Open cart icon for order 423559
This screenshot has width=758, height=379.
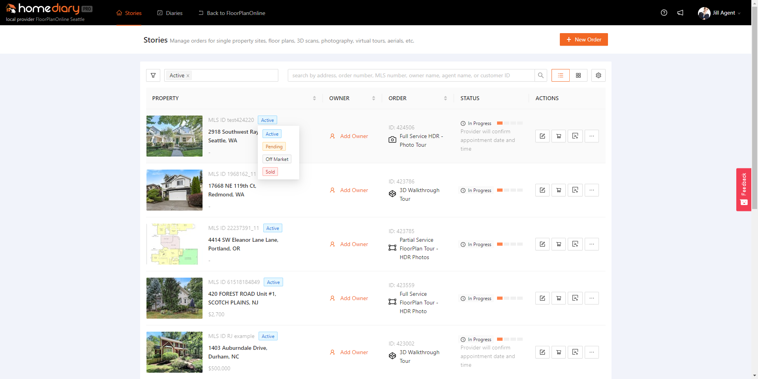pyautogui.click(x=559, y=298)
